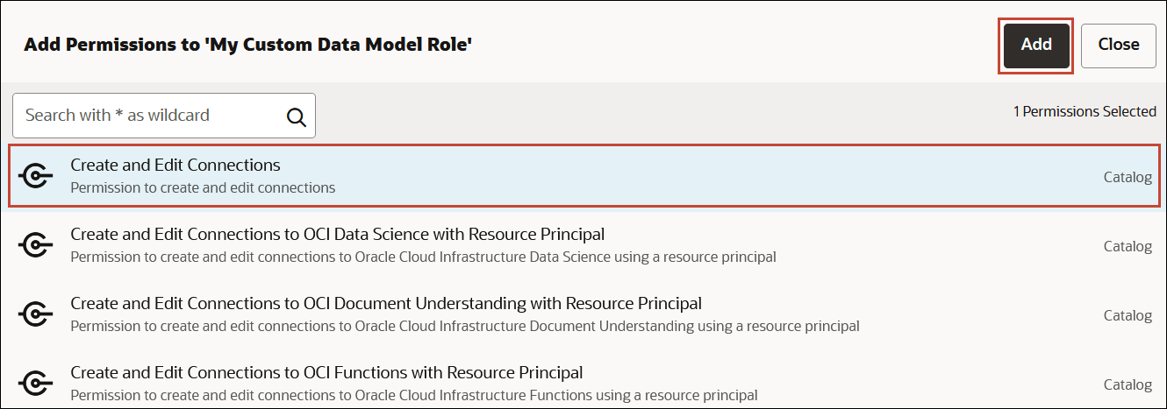Image resolution: width=1167 pixels, height=409 pixels.
Task: Select the OCI Data Science Resource Principal permission
Action: pos(337,234)
